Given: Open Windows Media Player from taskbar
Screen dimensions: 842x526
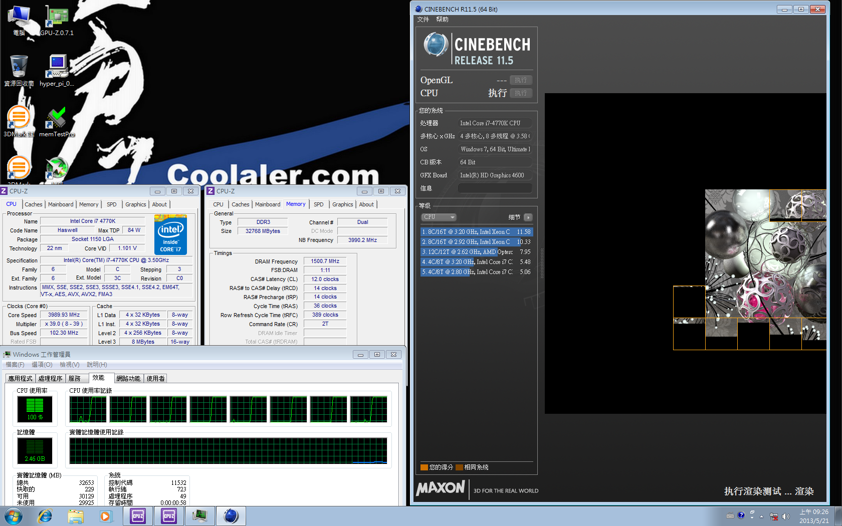Looking at the screenshot, I should (106, 516).
